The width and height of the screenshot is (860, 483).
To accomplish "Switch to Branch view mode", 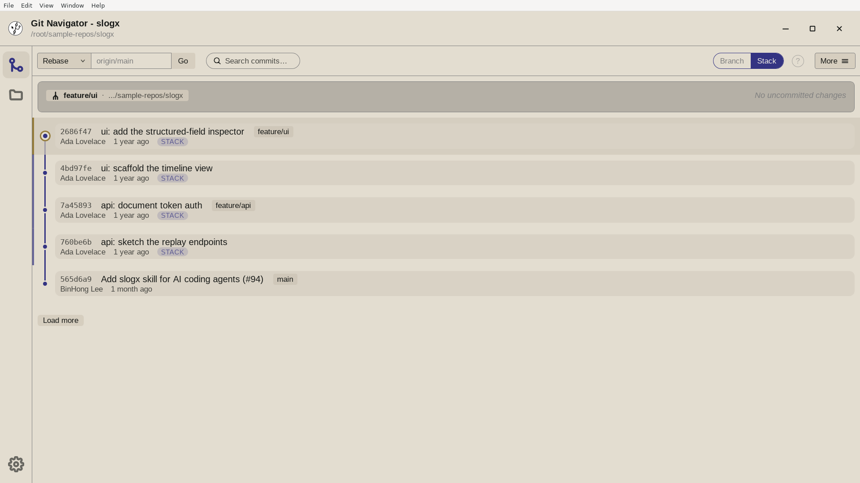I will pos(732,61).
